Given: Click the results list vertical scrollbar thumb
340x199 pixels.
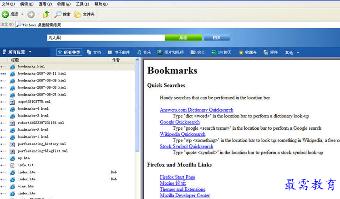Looking at the screenshot, I should [x=137, y=107].
